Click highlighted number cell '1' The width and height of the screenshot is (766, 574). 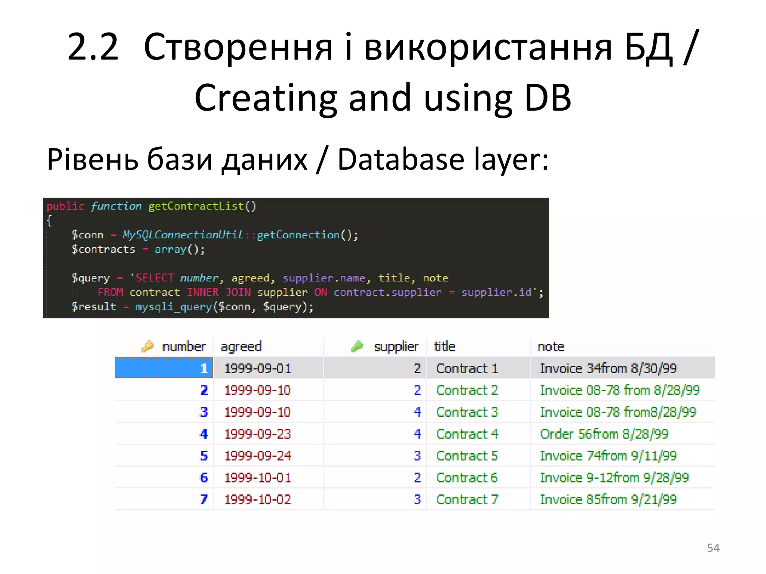164,368
